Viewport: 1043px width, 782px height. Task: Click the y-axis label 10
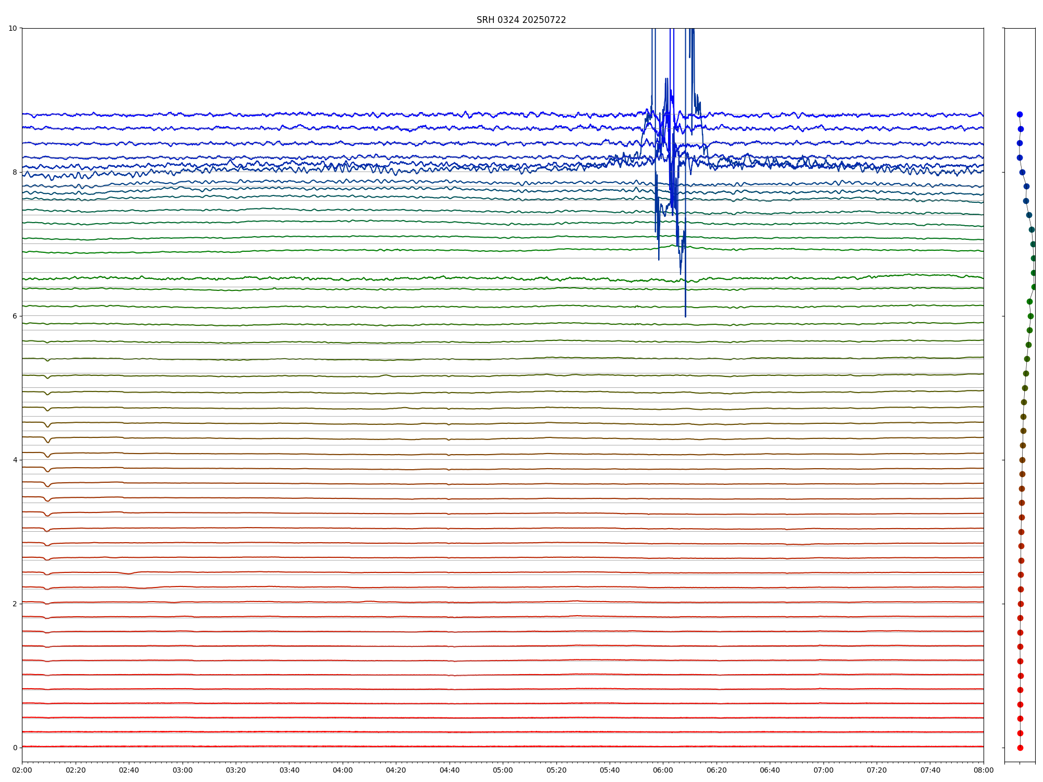(13, 28)
